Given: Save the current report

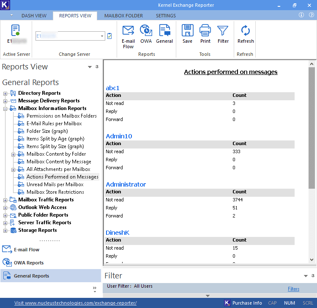Looking at the screenshot, I should click(187, 34).
